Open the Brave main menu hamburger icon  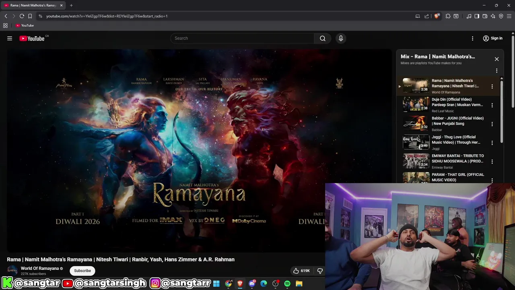tap(509, 16)
